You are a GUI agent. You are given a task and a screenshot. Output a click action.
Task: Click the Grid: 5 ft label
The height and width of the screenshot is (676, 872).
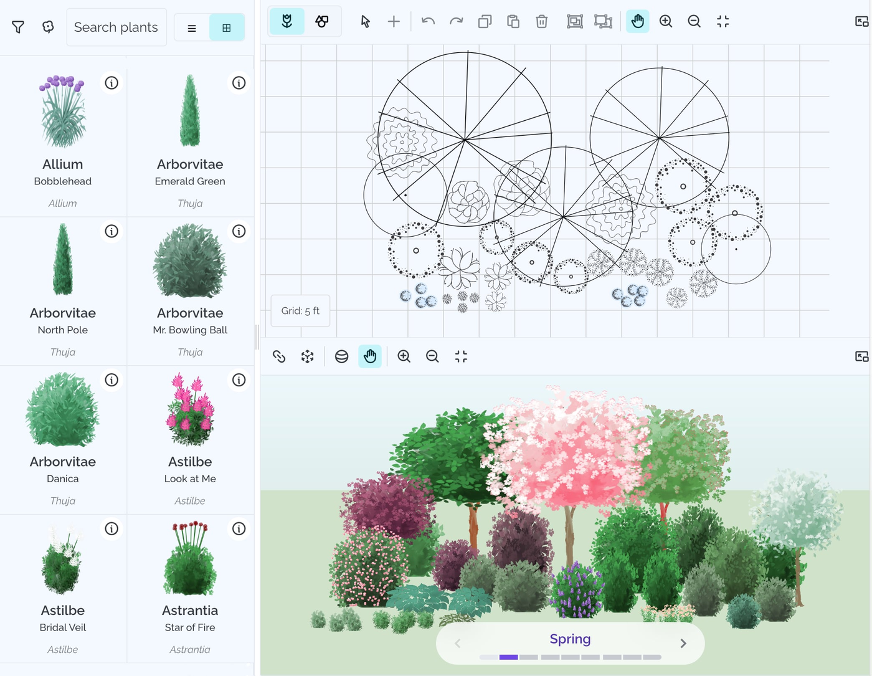click(x=300, y=310)
